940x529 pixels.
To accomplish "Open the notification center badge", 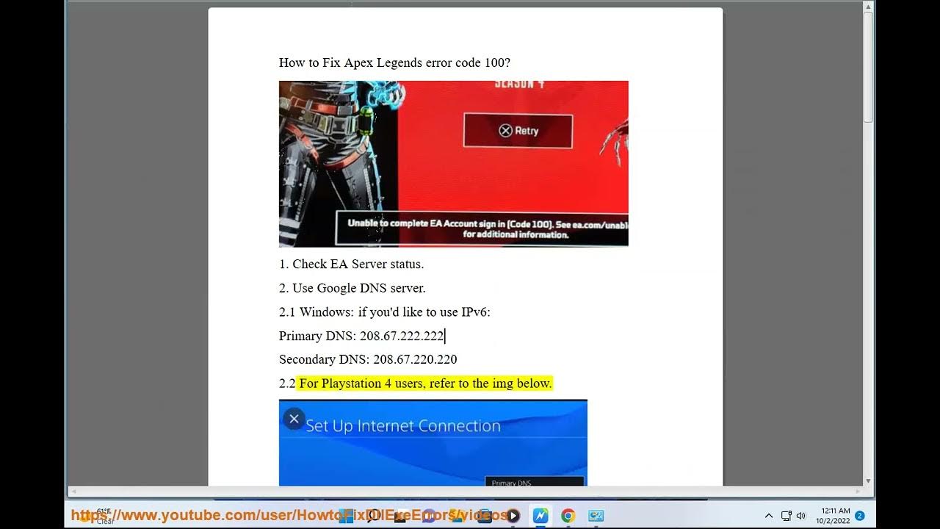I will 859,516.
